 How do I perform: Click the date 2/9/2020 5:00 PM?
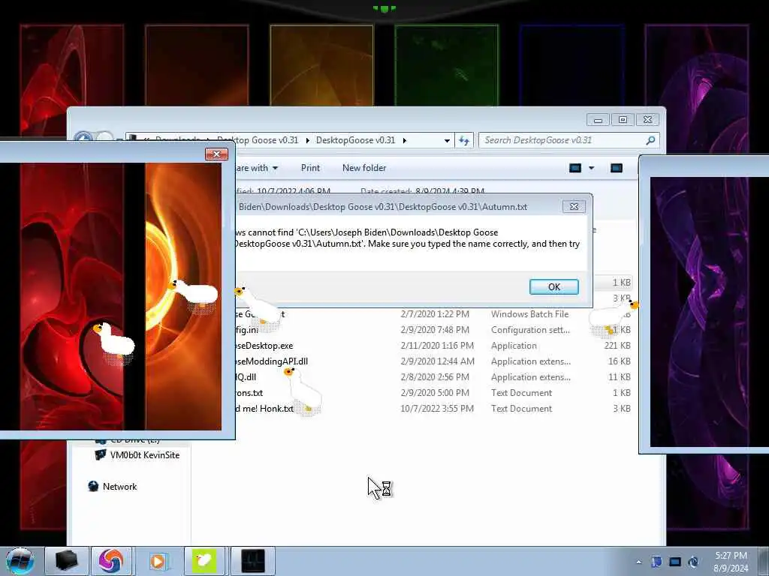pyautogui.click(x=435, y=393)
